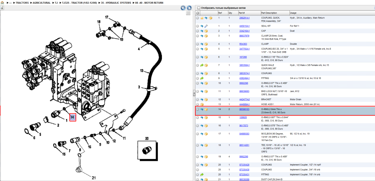Click the box icon for CLAMP R54363
375x181 pixels.
(x=206, y=44)
